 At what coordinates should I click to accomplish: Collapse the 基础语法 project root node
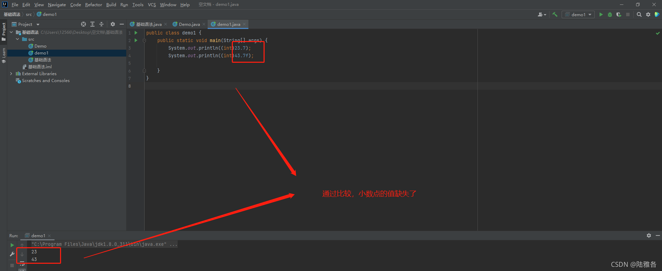coord(11,32)
